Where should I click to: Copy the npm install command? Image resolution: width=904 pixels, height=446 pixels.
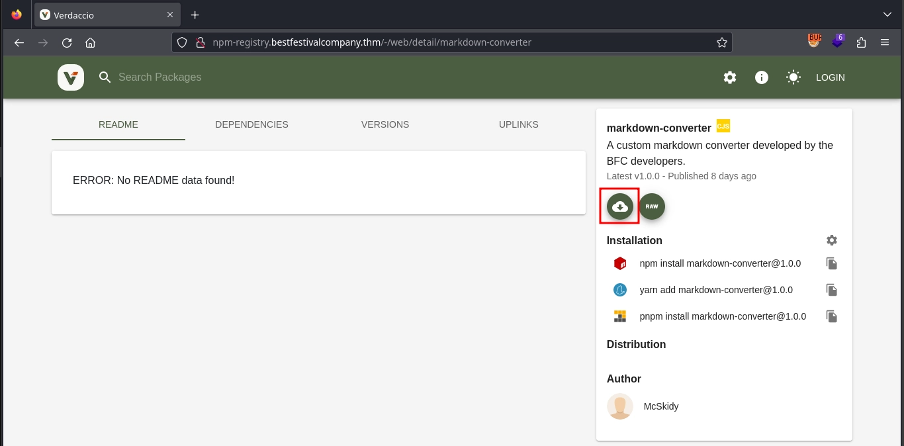(x=832, y=263)
